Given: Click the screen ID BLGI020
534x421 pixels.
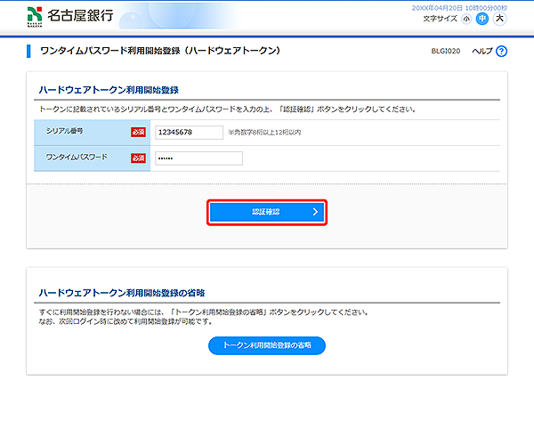Looking at the screenshot, I should coord(444,52).
